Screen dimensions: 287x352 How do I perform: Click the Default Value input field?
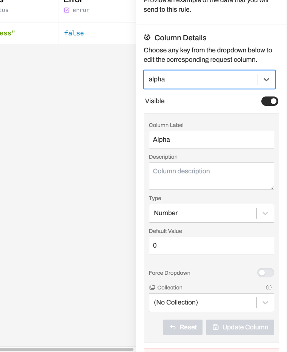[x=211, y=245]
